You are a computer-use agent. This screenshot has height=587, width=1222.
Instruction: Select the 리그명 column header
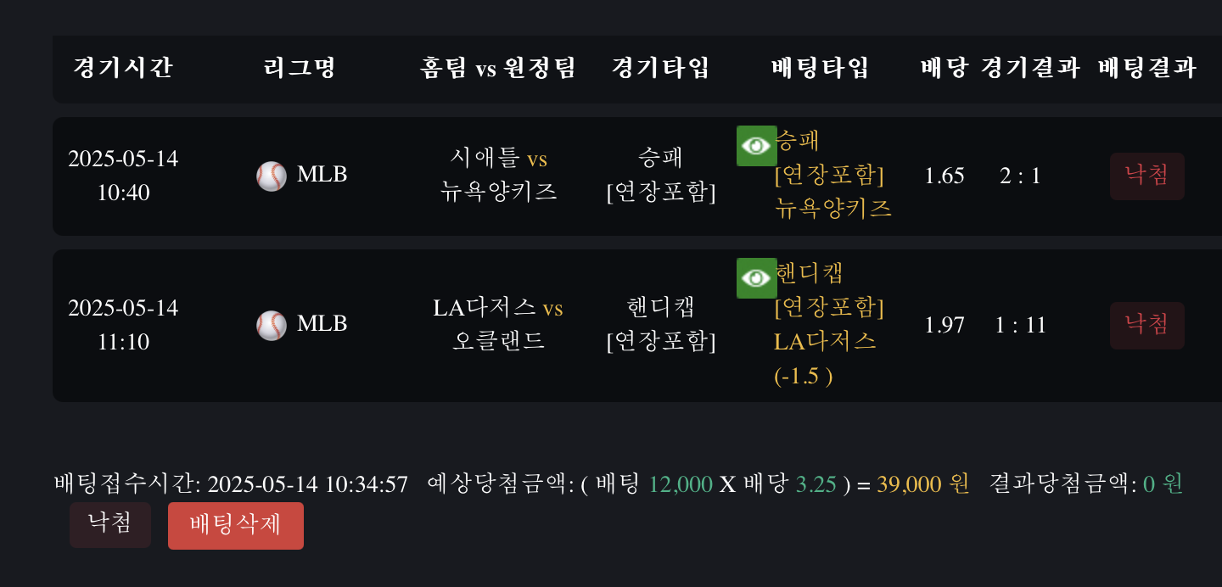coord(300,68)
